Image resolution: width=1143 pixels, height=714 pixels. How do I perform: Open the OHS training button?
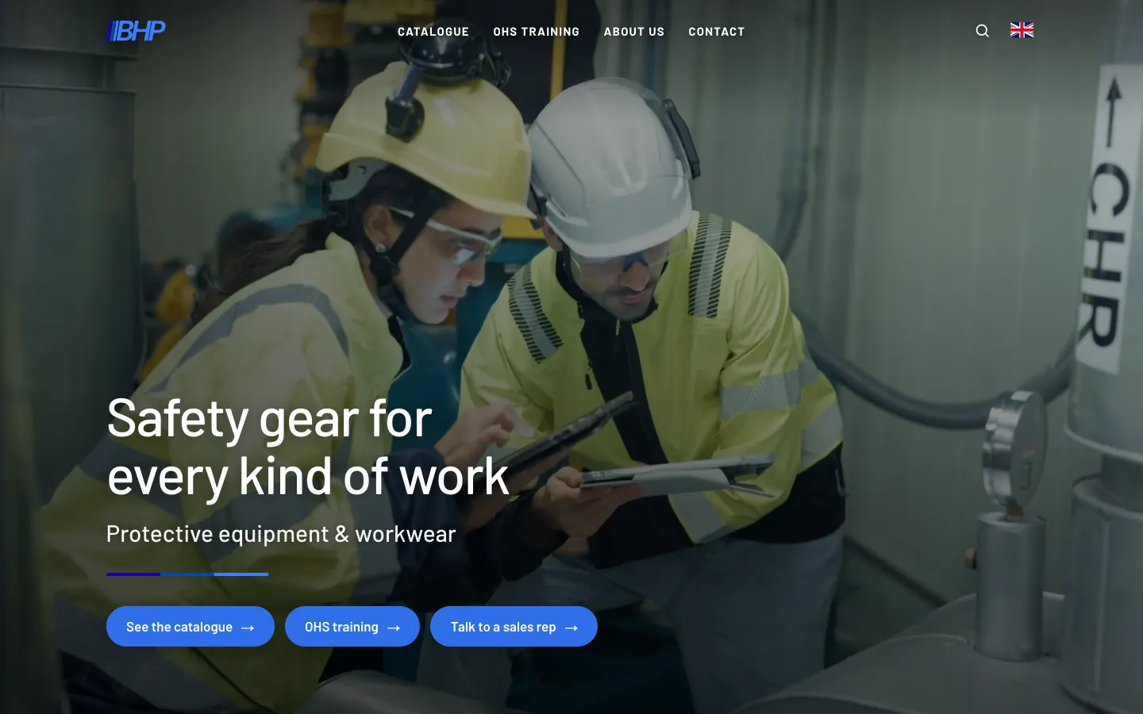point(352,627)
